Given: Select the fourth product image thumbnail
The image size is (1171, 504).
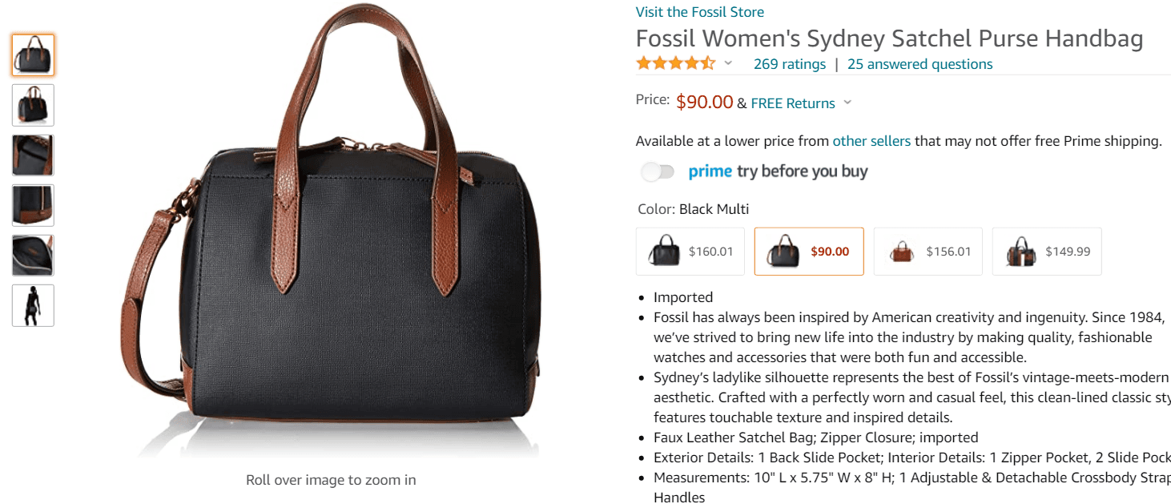Looking at the screenshot, I should [32, 205].
